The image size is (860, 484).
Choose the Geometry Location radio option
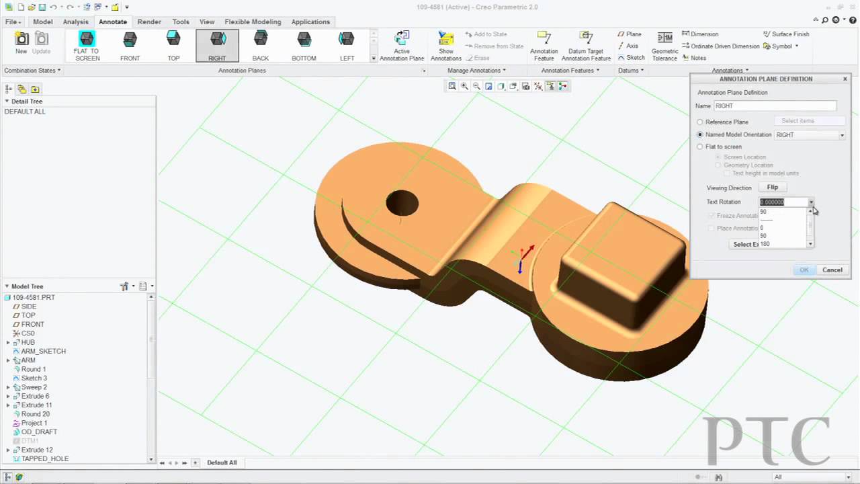click(x=718, y=165)
